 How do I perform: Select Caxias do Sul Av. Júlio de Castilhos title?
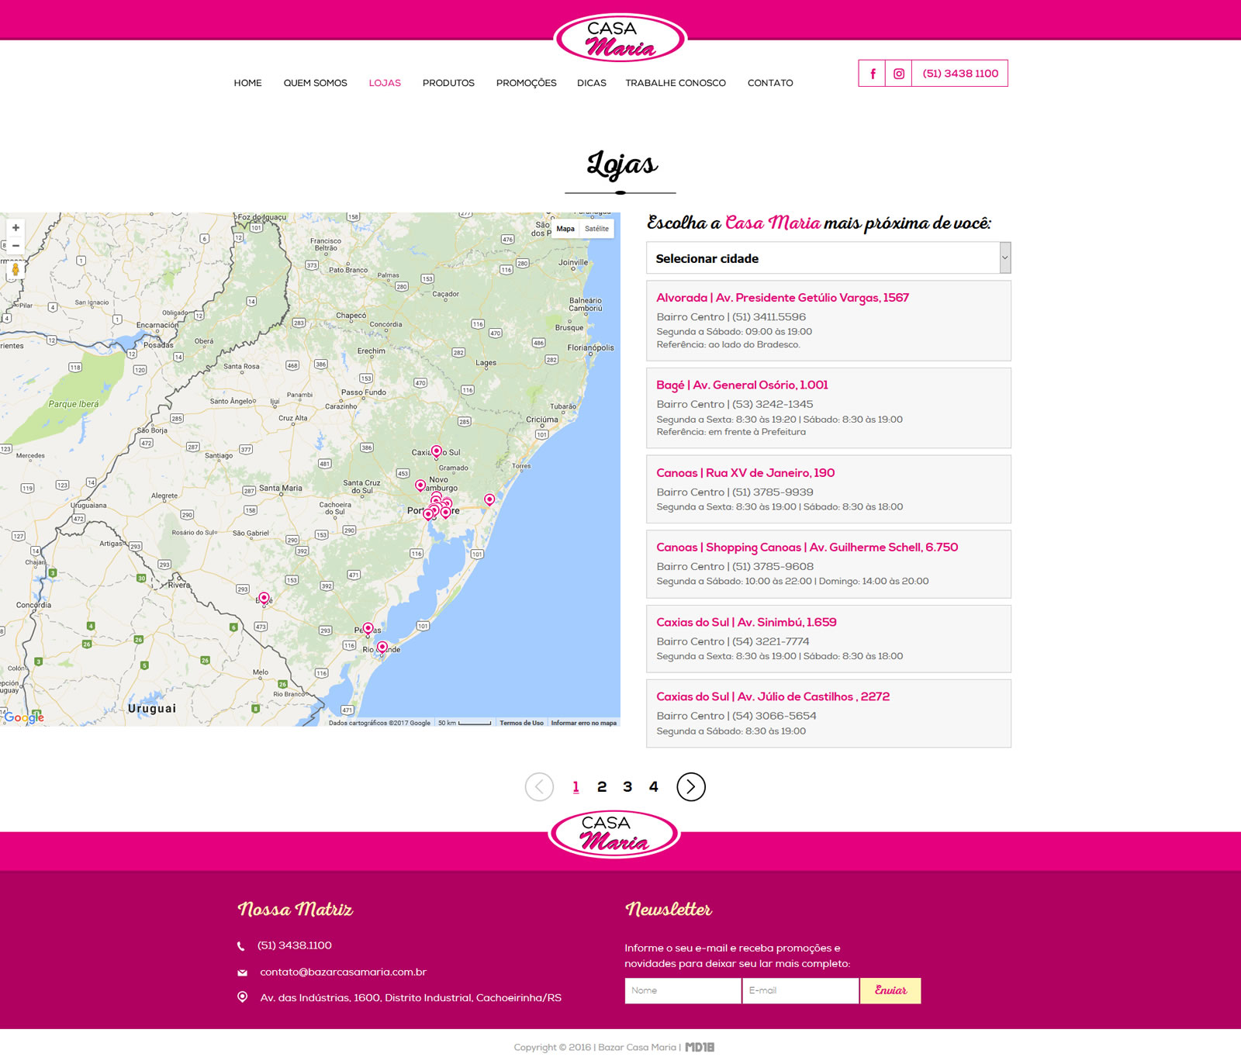pos(773,697)
